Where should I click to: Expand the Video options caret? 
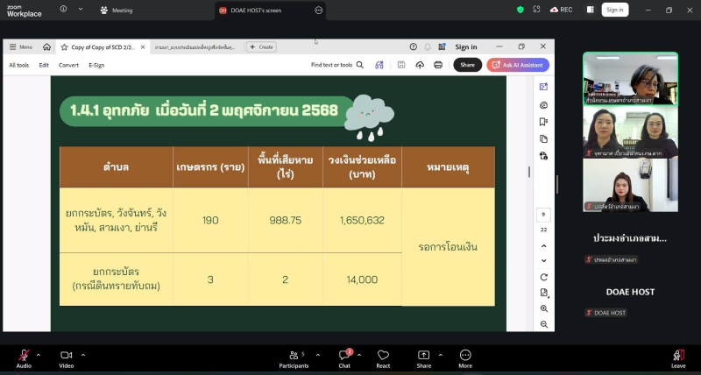pos(83,355)
